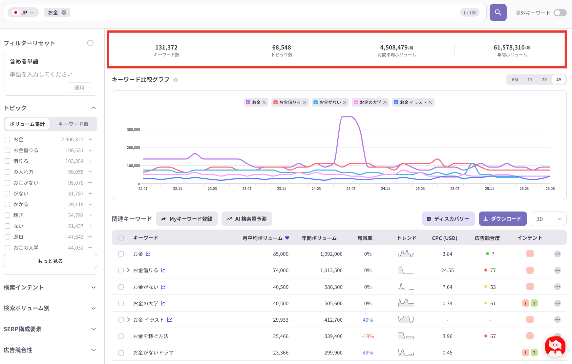Open the 30 rows-per-page dropdown

[548, 219]
